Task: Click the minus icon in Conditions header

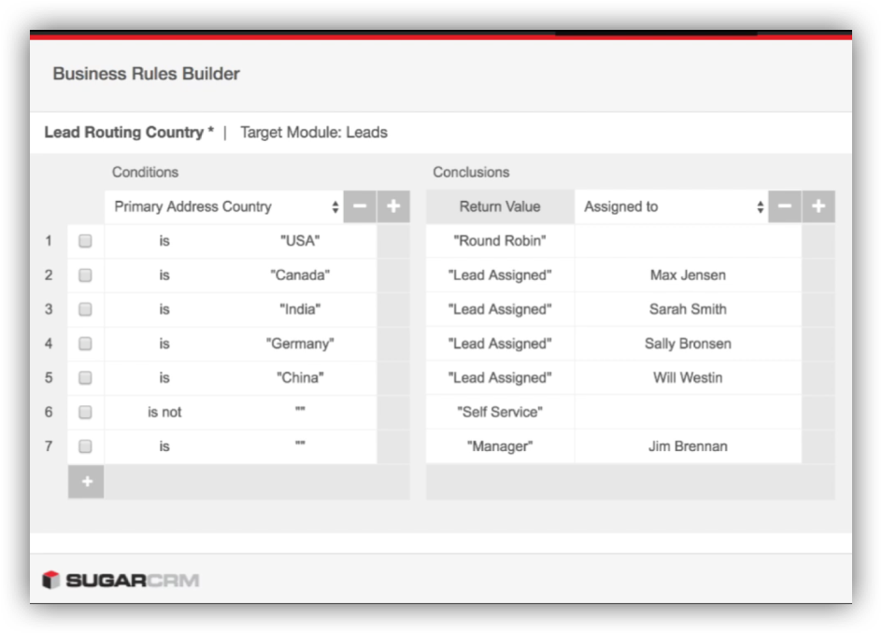Action: [x=360, y=206]
